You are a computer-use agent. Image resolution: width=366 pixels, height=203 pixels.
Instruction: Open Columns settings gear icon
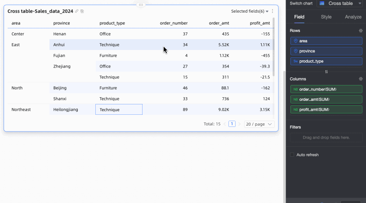point(361,79)
